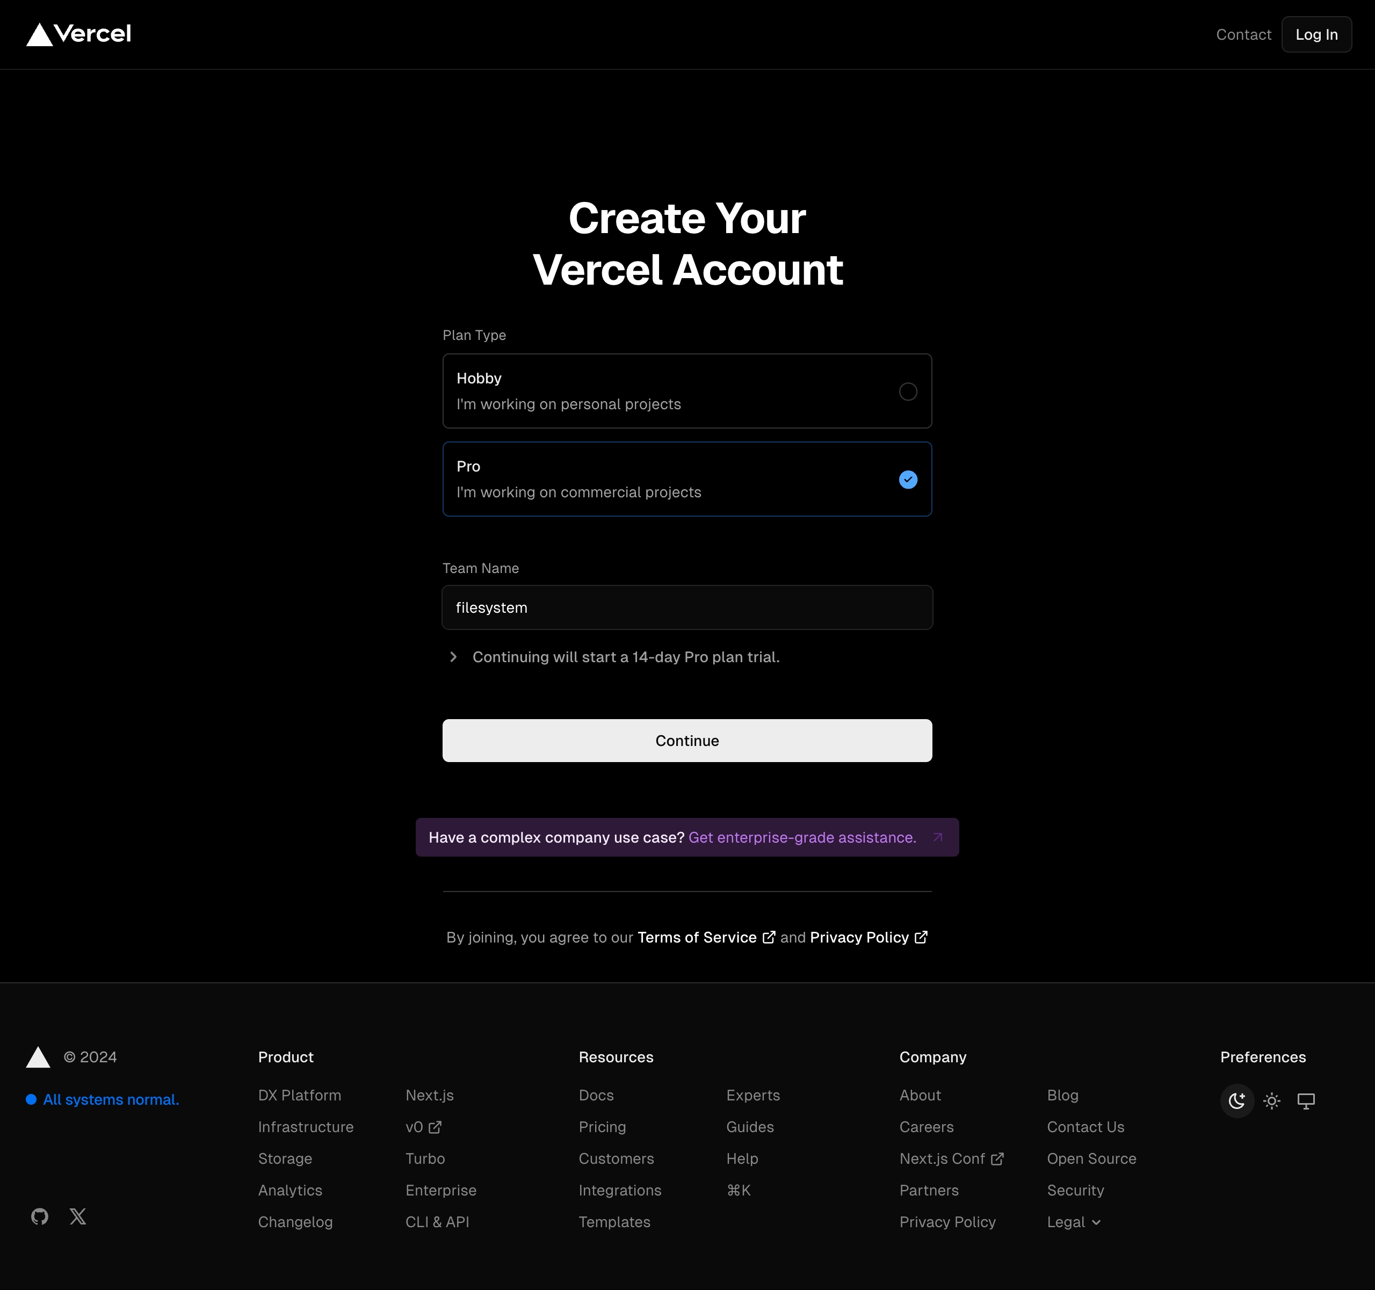
Task: Open the GitHub icon link in footer
Action: [39, 1216]
